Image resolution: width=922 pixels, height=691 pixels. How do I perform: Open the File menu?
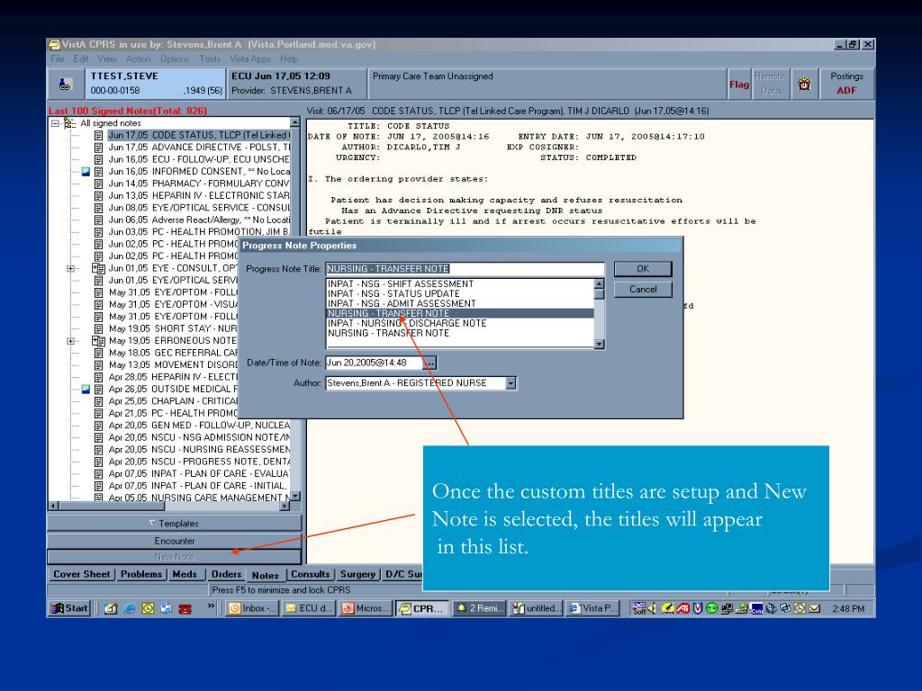point(57,58)
